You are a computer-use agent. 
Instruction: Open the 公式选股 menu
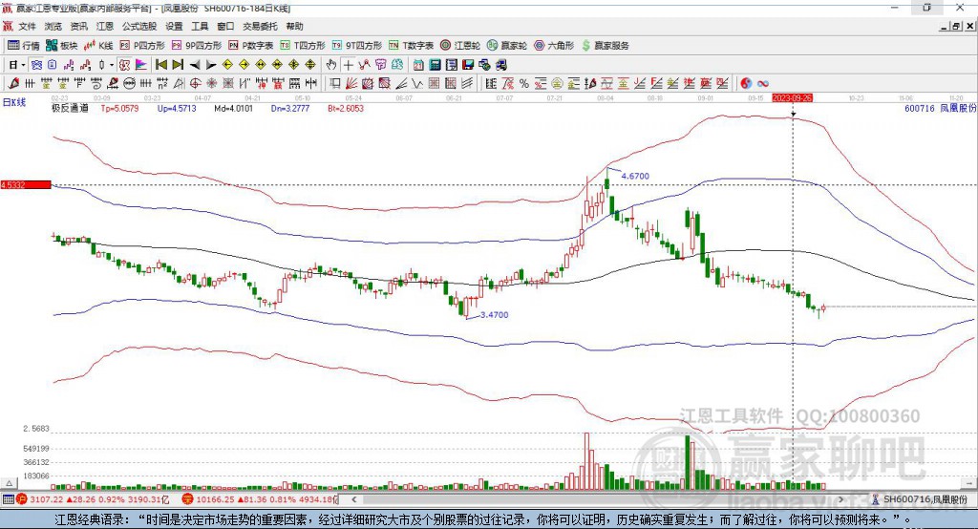139,26
